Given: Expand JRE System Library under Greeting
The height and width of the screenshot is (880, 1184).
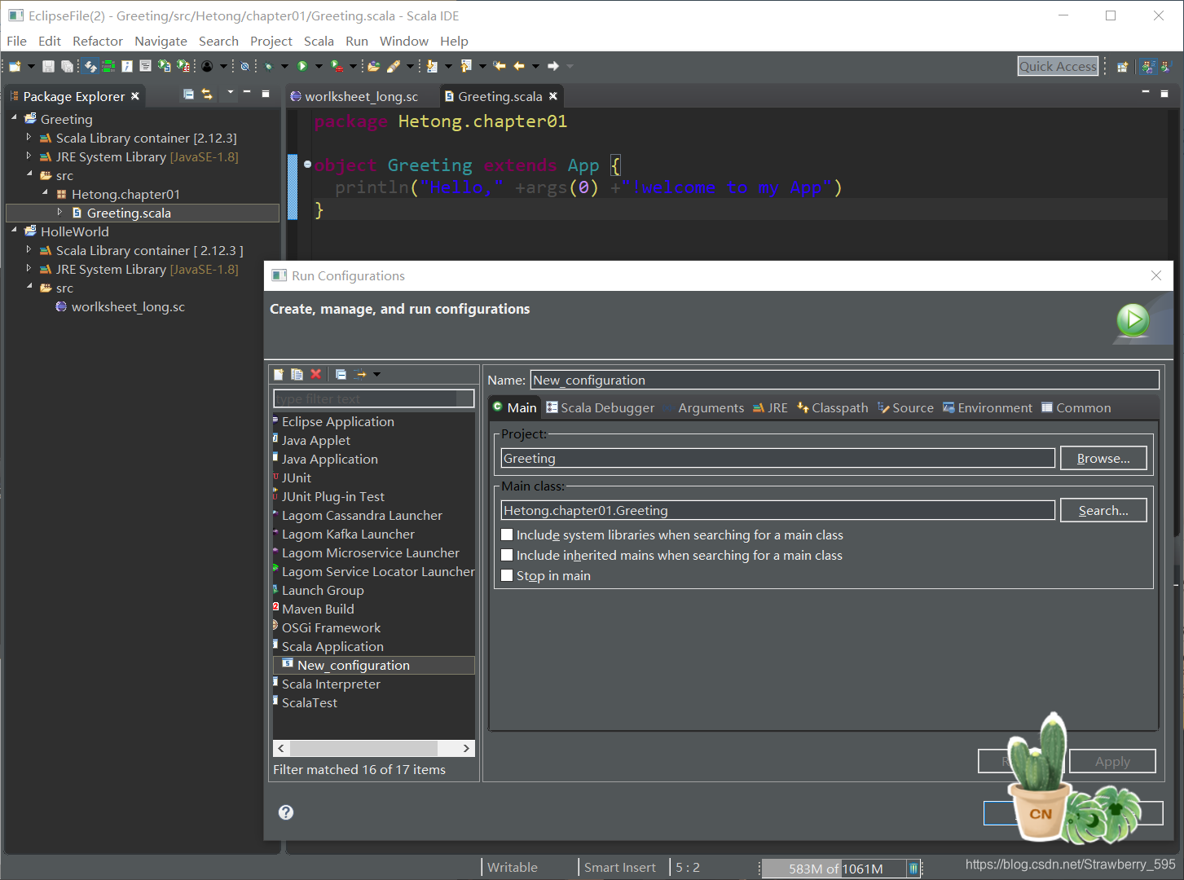Looking at the screenshot, I should point(29,156).
